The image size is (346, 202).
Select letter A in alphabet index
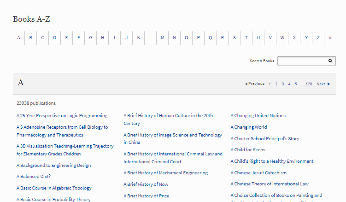[x=19, y=37]
